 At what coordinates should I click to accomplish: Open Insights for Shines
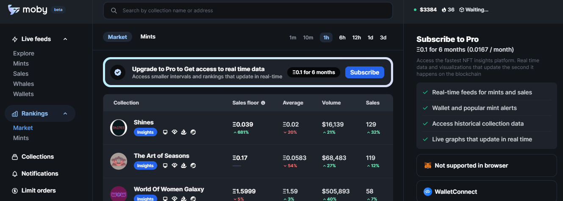click(x=145, y=132)
